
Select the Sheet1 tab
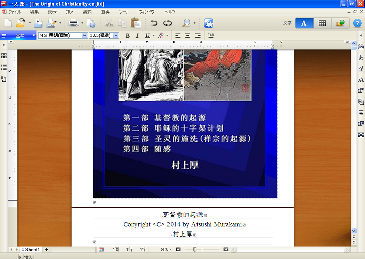pos(32,250)
